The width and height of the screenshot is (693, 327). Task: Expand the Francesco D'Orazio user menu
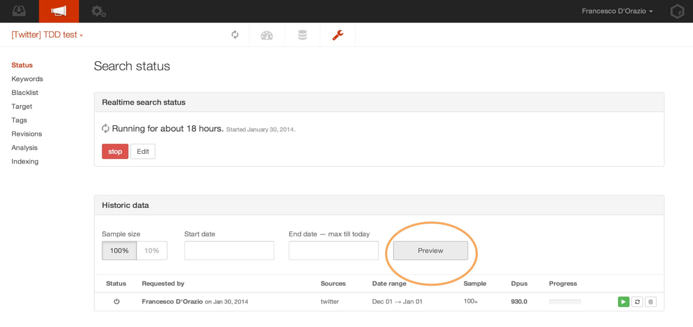(617, 11)
